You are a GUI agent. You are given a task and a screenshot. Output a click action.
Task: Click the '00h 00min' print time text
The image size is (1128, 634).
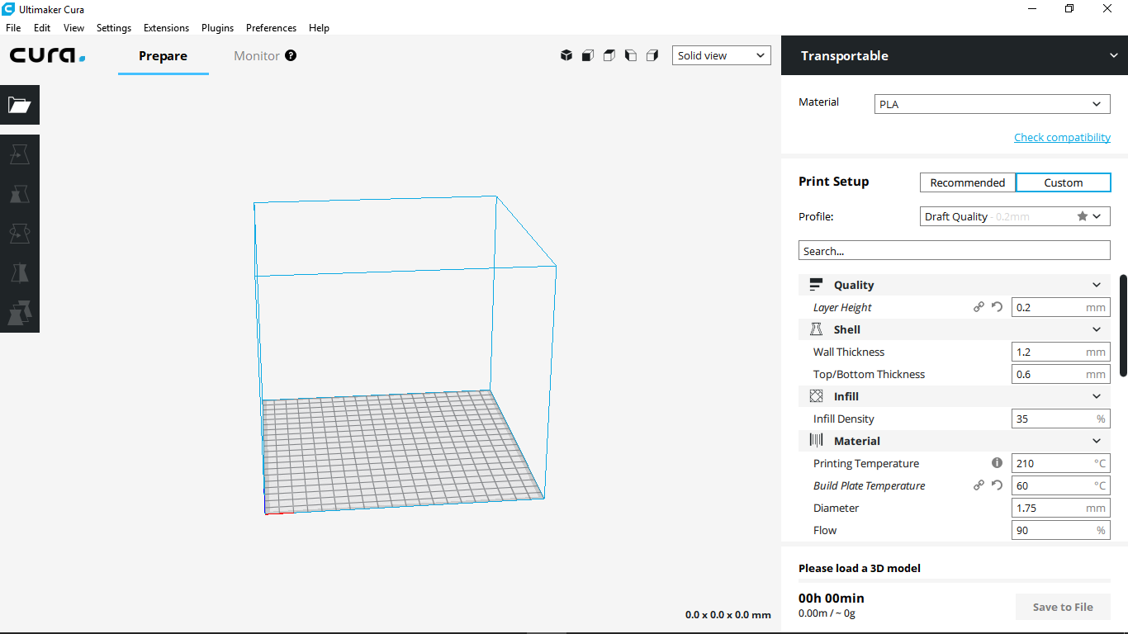point(832,598)
